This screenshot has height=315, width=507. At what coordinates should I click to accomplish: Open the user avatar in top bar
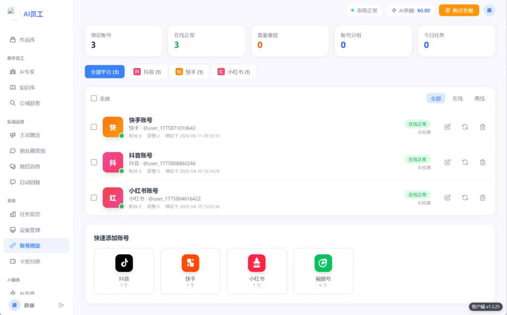489,10
